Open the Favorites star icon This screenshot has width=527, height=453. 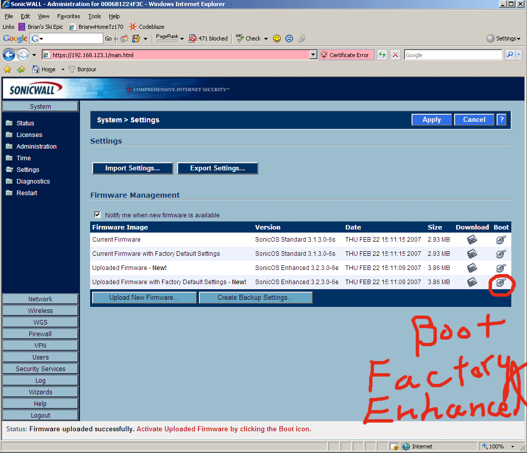(8, 69)
